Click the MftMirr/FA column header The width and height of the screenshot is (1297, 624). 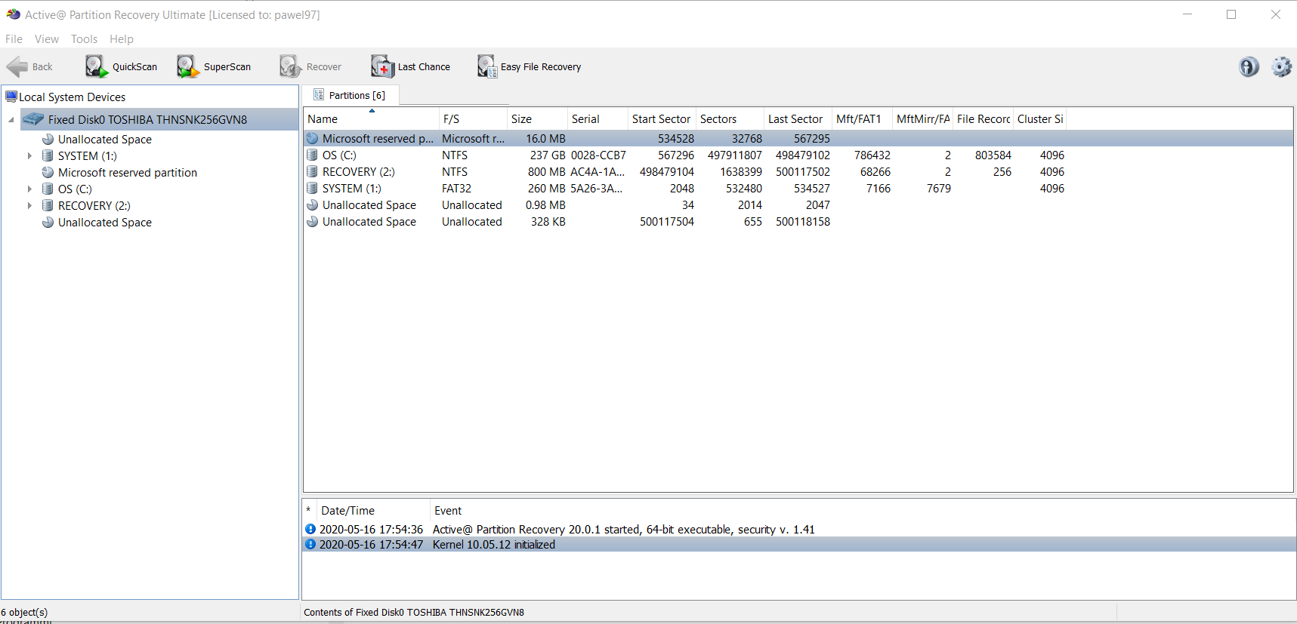click(x=922, y=119)
